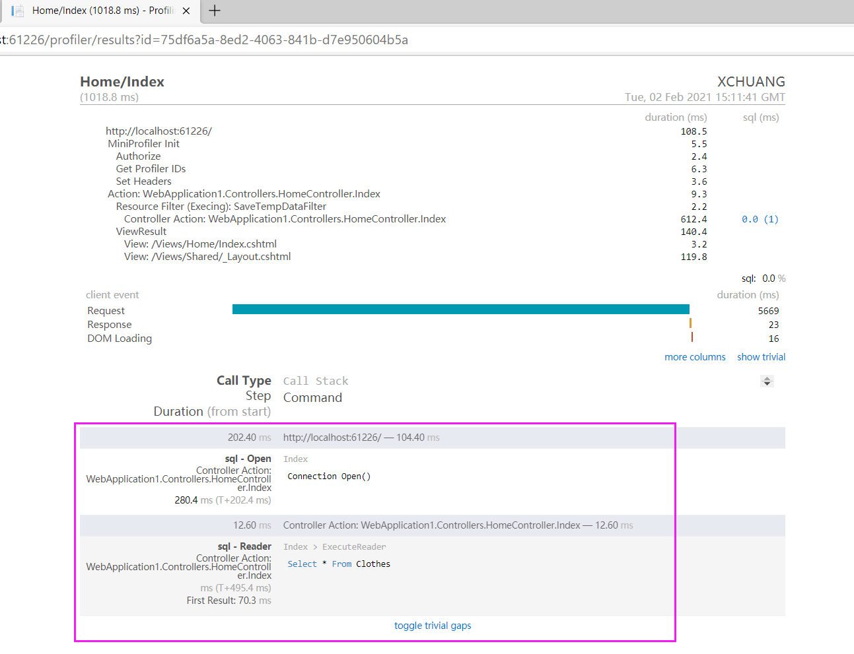Click the orange Response marker in the timeline
854x654 pixels.
690,323
